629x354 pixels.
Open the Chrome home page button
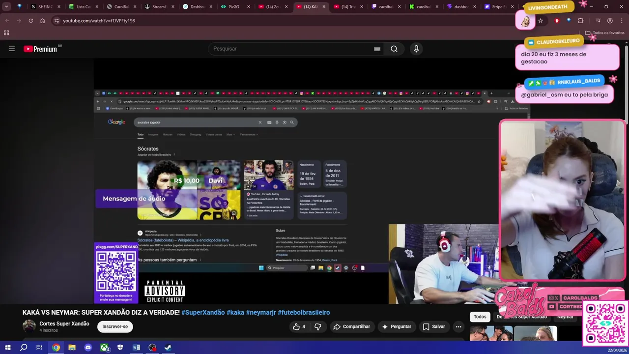[42, 21]
